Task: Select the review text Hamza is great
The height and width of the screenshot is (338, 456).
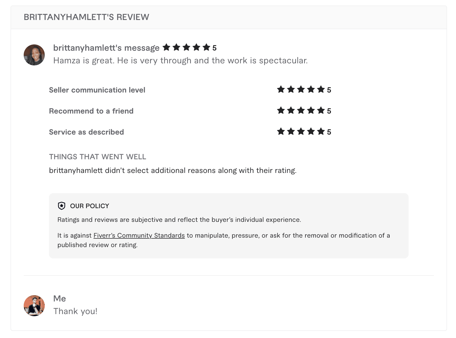Action: pos(180,60)
